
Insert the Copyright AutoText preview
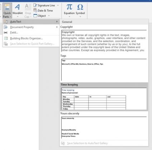tap(104, 41)
